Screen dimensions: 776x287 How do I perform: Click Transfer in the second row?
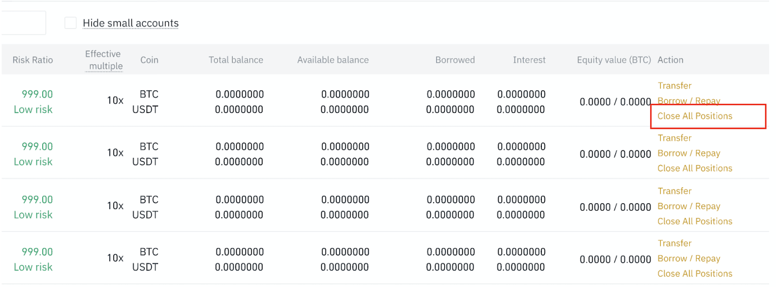(674, 138)
